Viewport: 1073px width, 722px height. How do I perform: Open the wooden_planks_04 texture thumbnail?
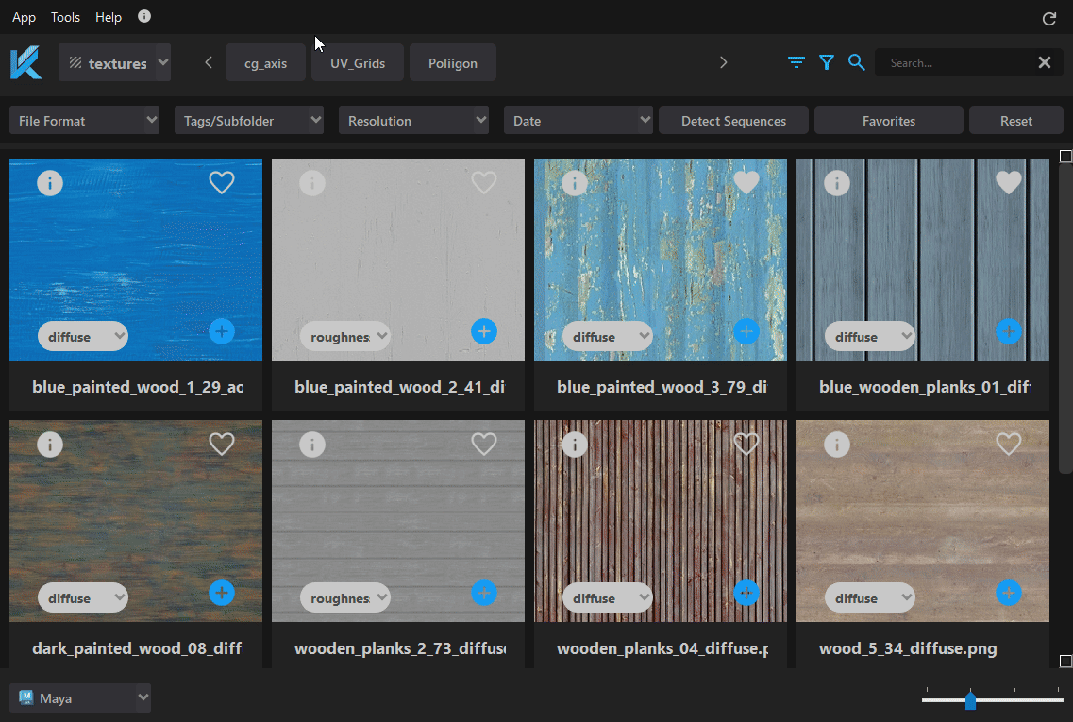[x=661, y=521]
